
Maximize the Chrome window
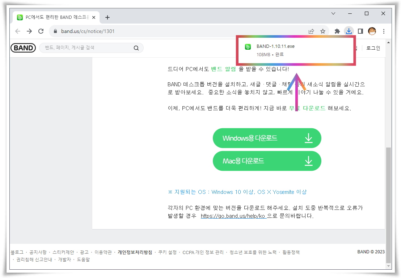coord(367,13)
